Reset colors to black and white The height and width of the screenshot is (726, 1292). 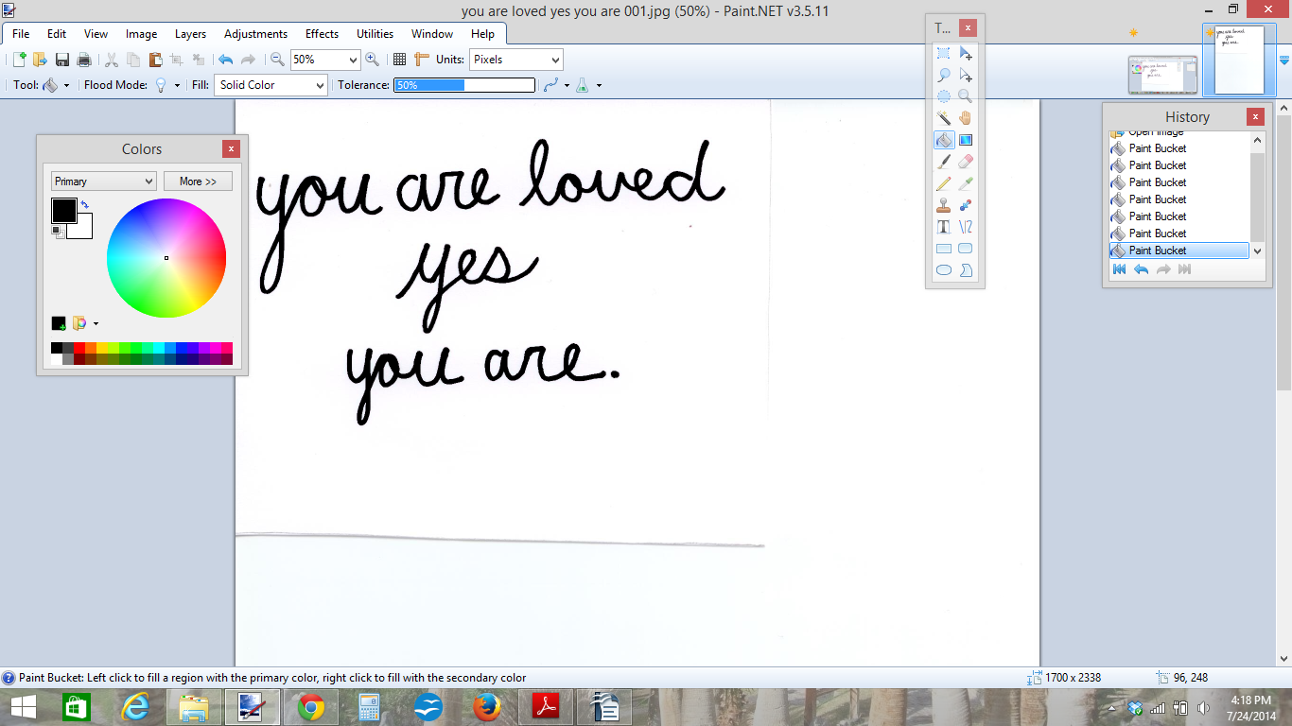(57, 231)
